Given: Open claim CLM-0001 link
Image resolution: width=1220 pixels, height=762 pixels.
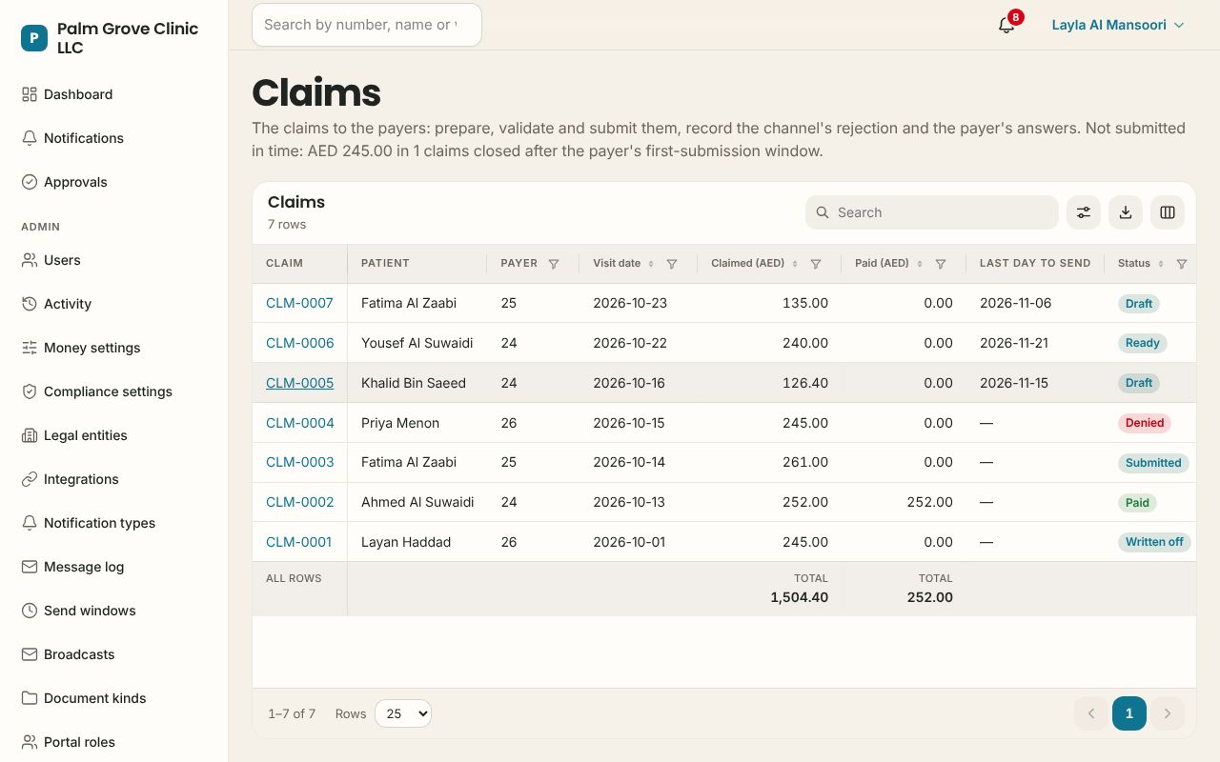Looking at the screenshot, I should 298,542.
